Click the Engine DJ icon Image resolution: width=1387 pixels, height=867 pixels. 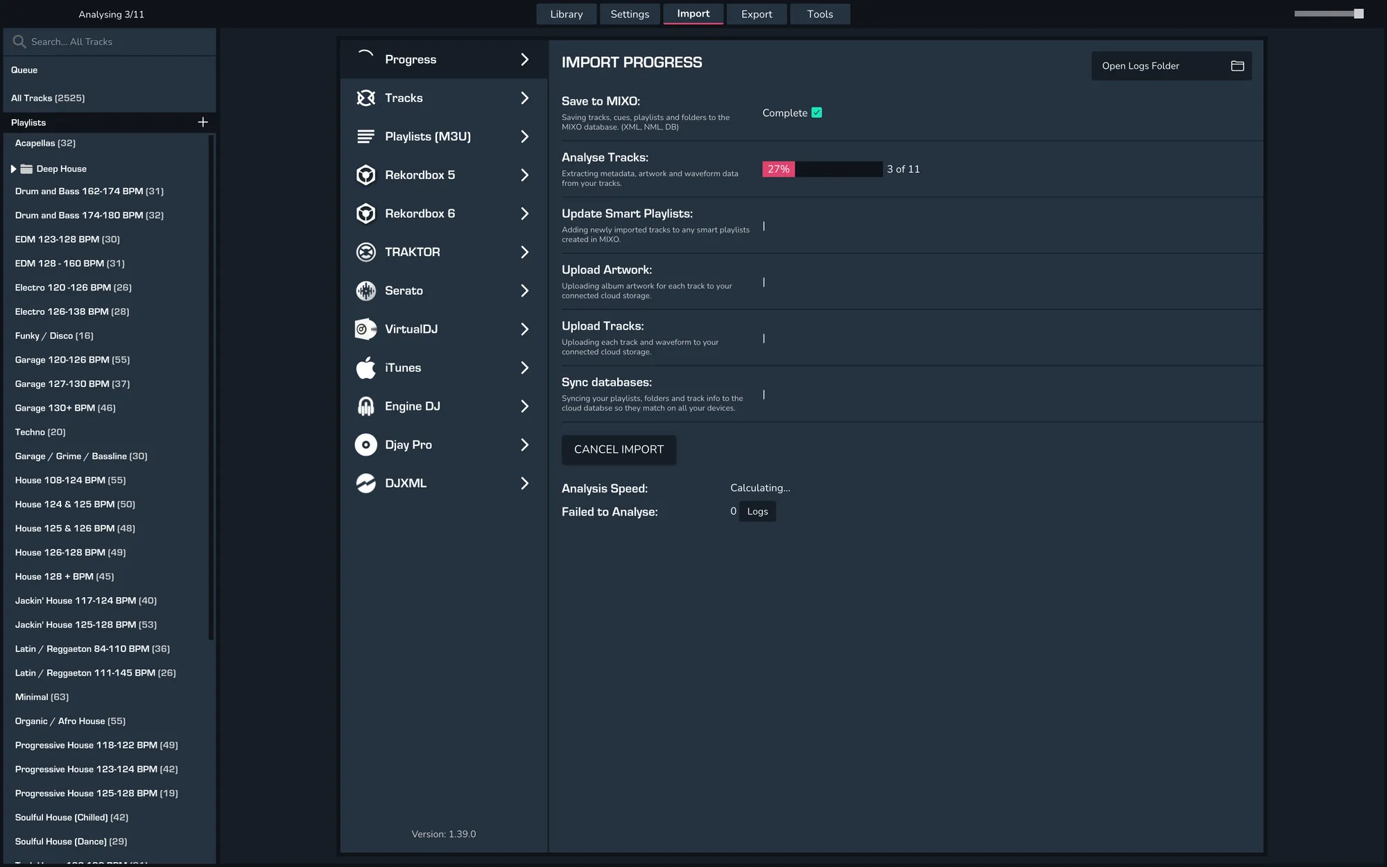365,406
